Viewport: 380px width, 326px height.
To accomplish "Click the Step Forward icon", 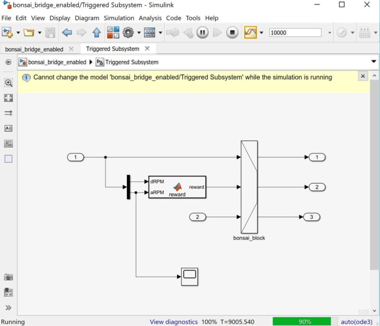I will pos(217,32).
